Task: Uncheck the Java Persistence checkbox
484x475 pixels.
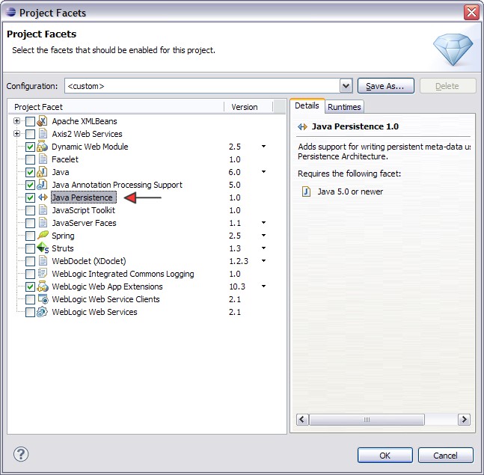Action: click(x=30, y=197)
